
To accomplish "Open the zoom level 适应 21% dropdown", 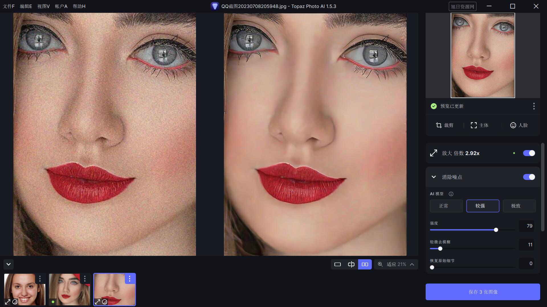I will (396, 264).
